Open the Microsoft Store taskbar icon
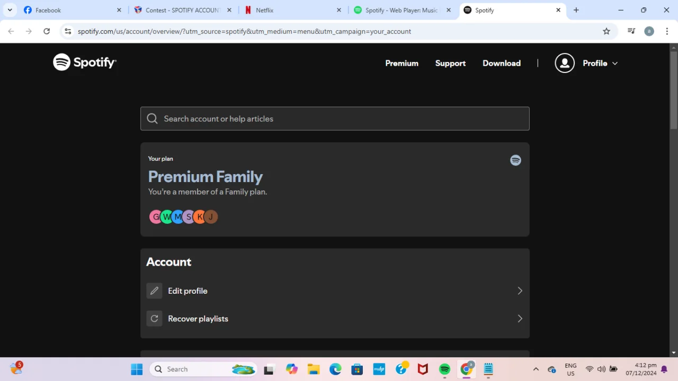Screen dimensions: 678x381 (x=357, y=369)
